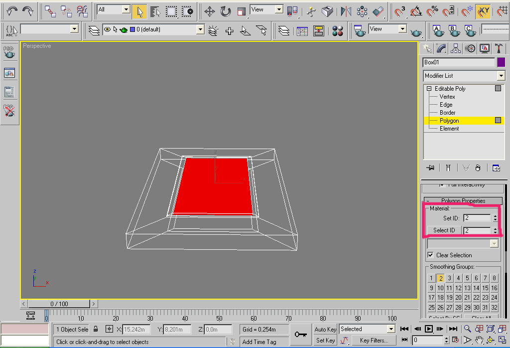Viewport: 510px width, 348px height.
Task: Toggle 3D Snaps magnet icon
Action: (x=400, y=12)
